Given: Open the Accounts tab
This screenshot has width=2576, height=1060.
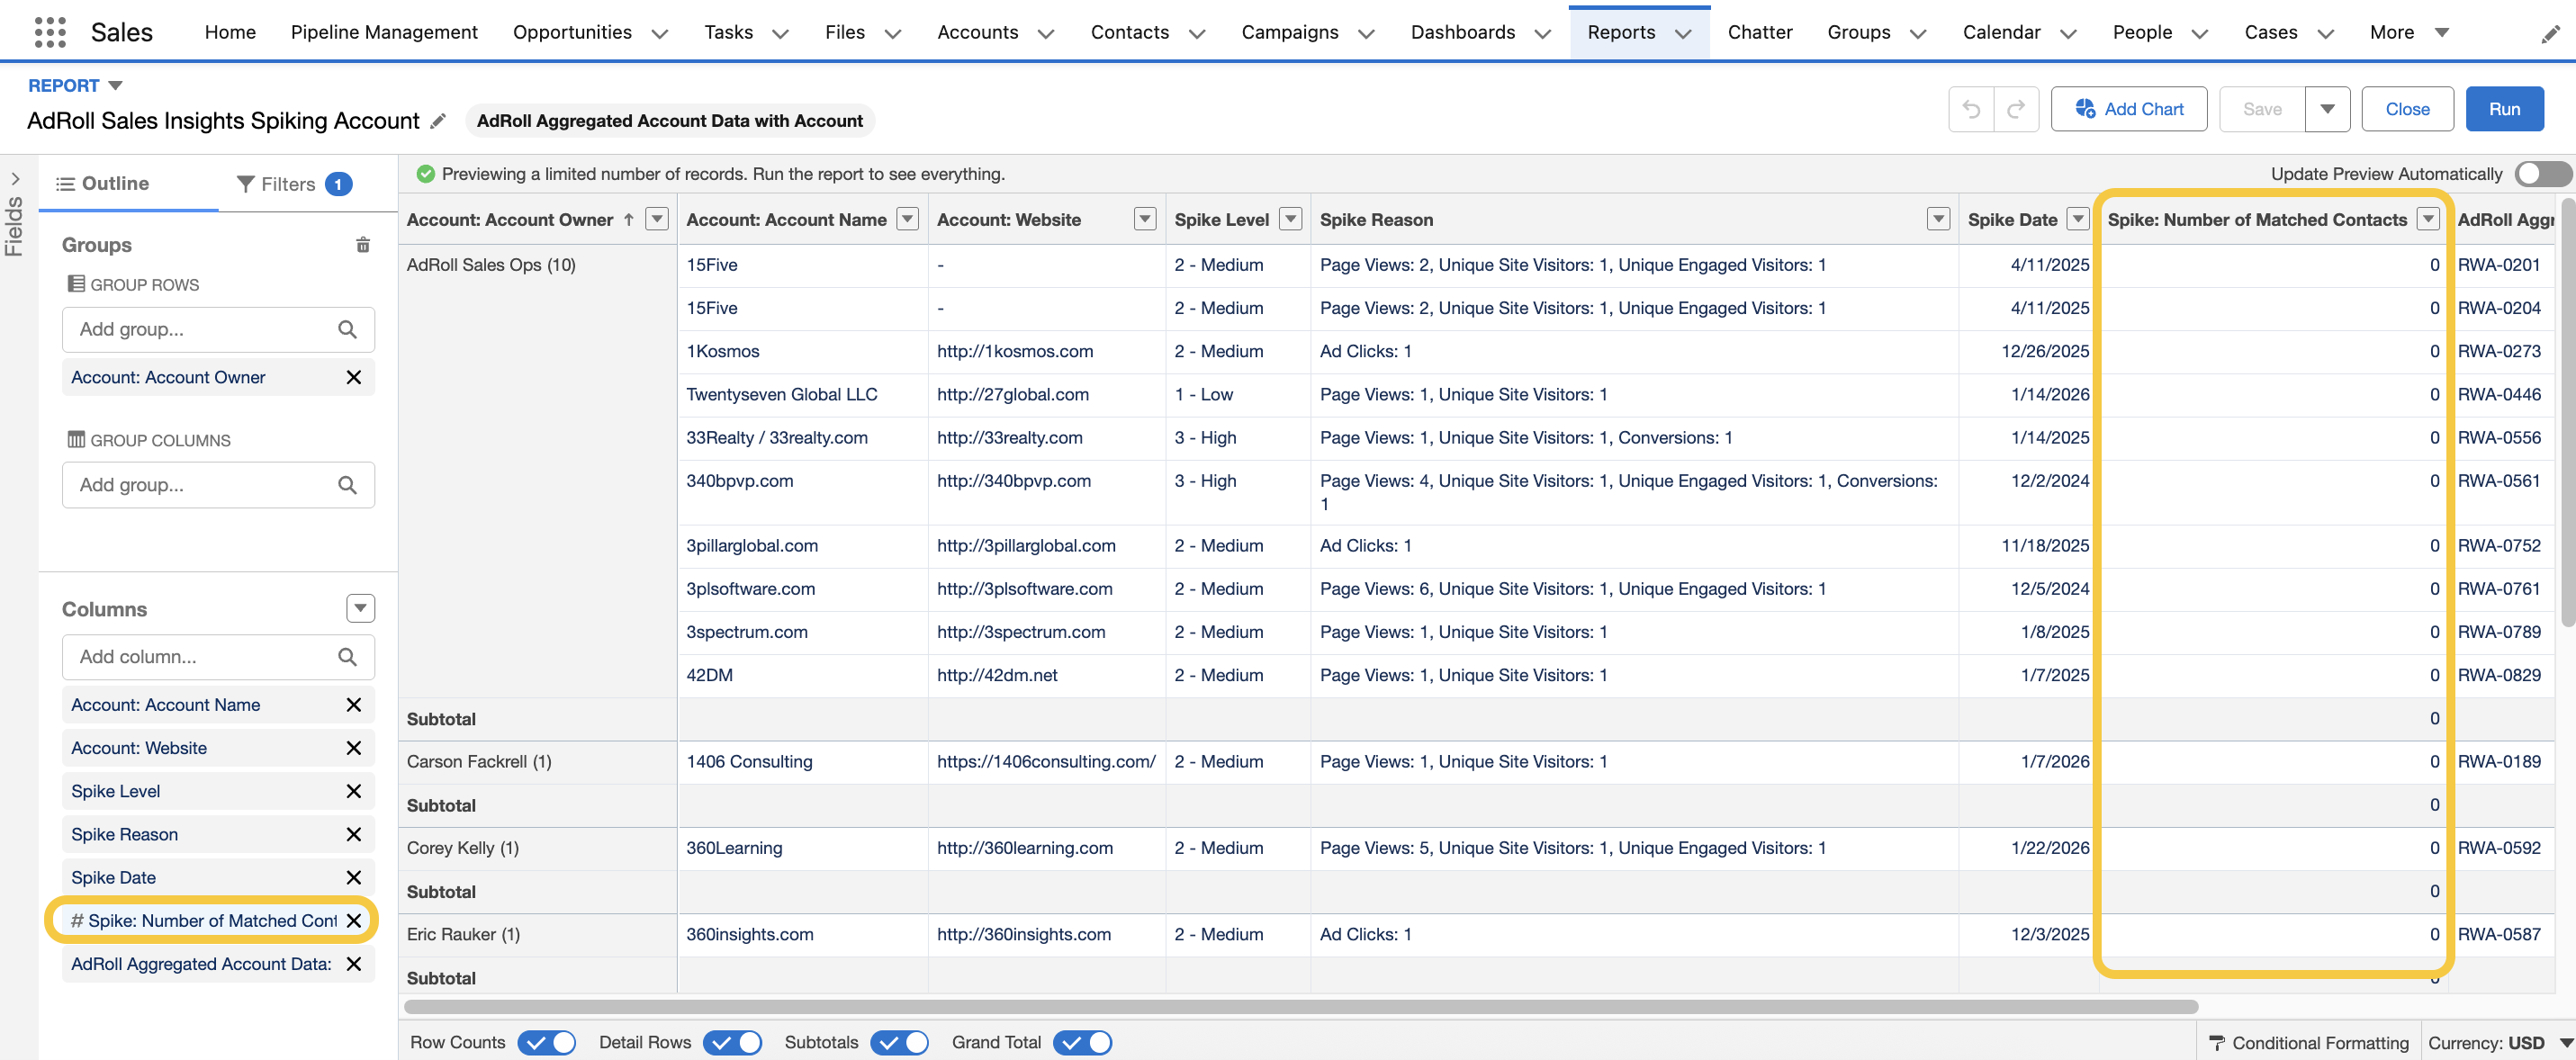Looking at the screenshot, I should tap(977, 32).
